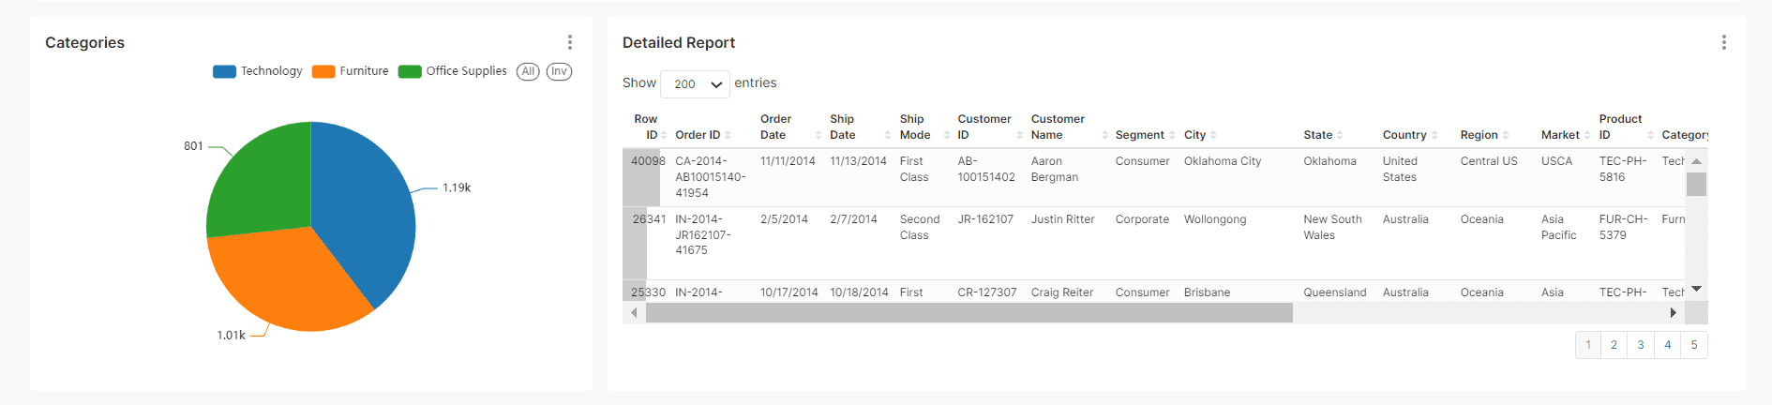
Task: Jump to page 5 of the table
Action: 1694,345
